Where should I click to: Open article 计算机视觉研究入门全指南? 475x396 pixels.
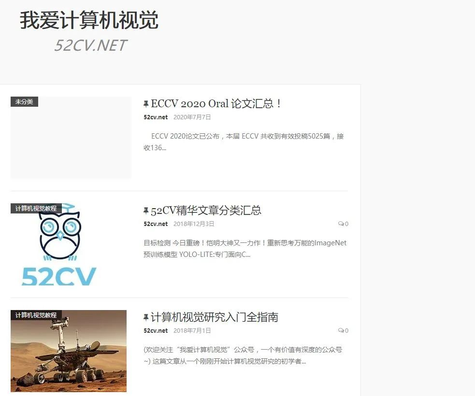215,317
